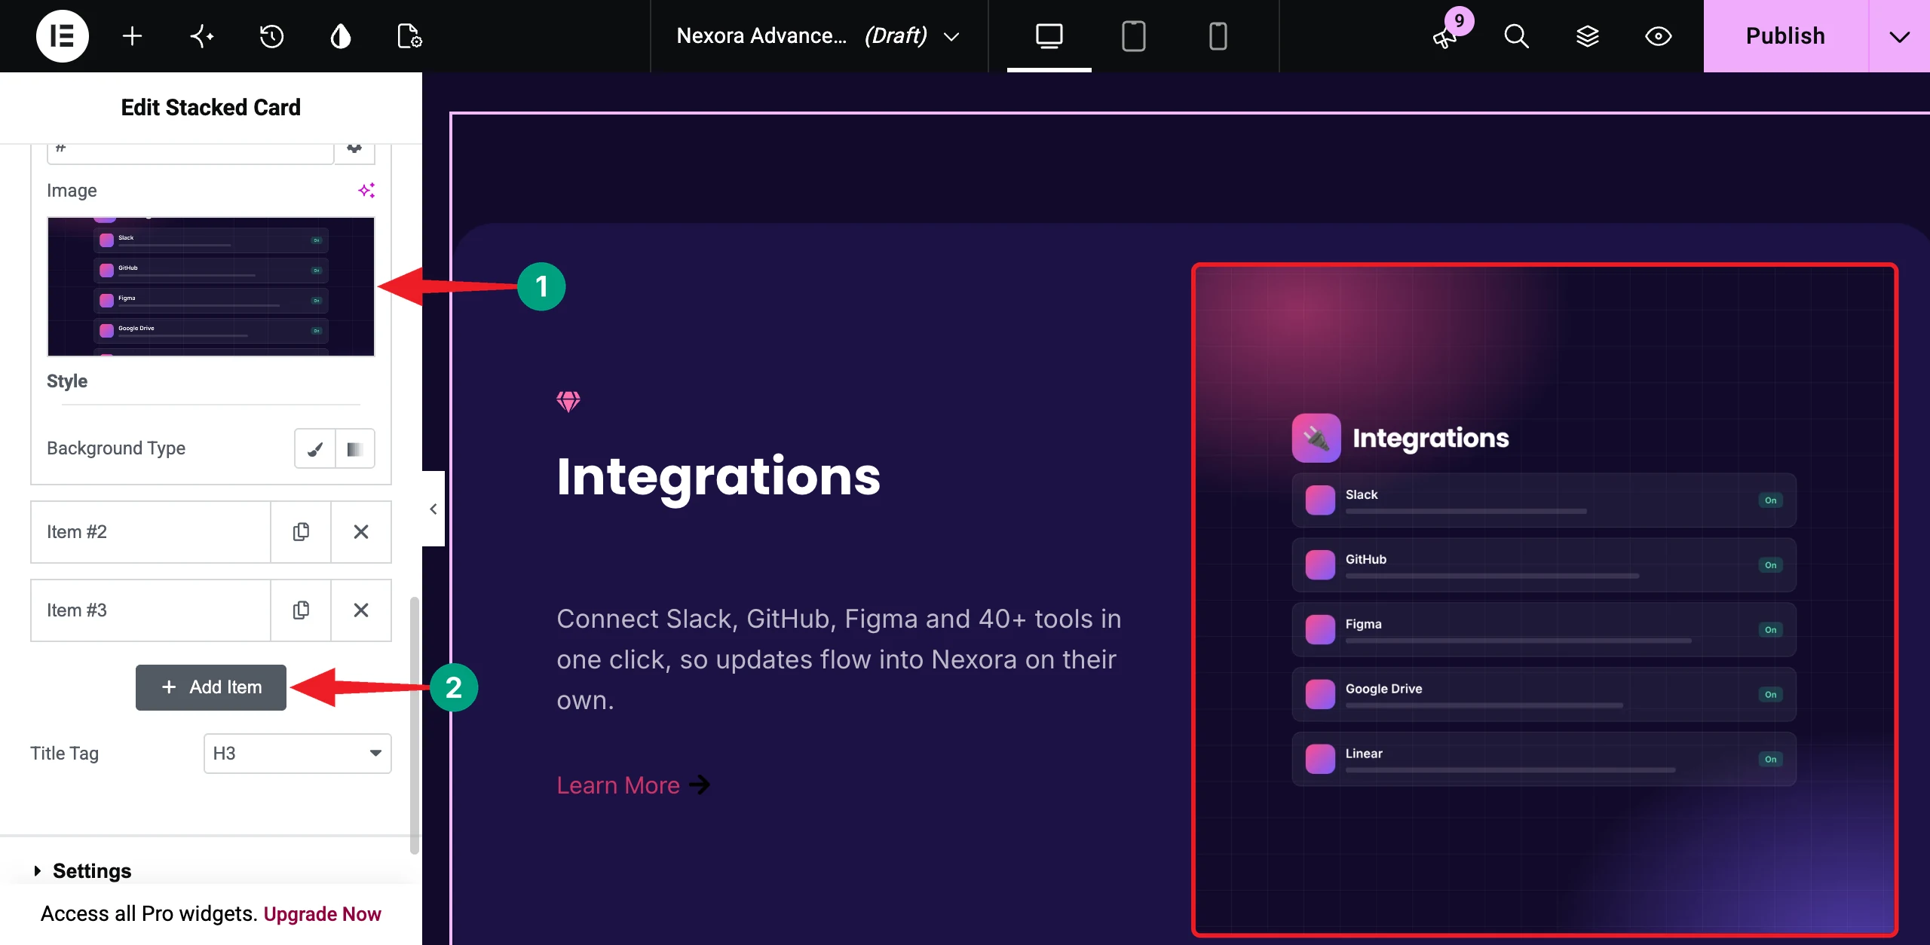Viewport: 1930px width, 945px height.
Task: Open the Elementor logo menu
Action: [63, 36]
